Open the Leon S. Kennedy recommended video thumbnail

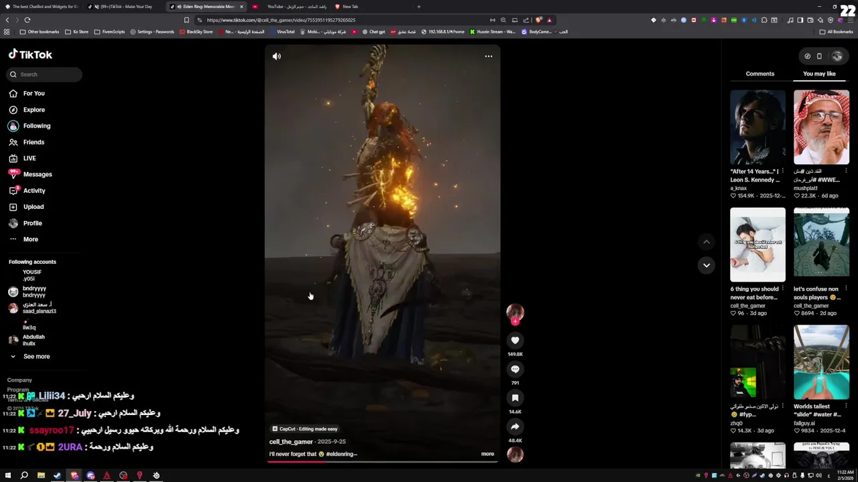tap(757, 127)
